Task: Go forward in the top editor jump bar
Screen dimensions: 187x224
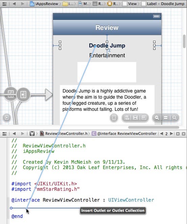Action: pos(23,4)
